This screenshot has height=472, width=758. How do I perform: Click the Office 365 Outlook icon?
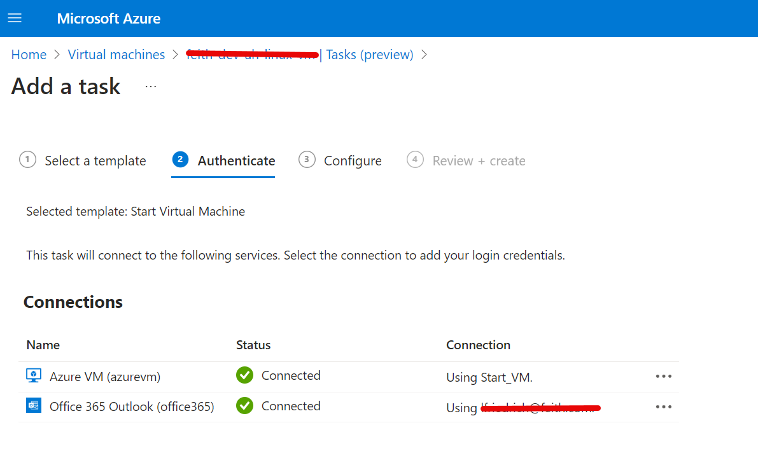pos(33,406)
